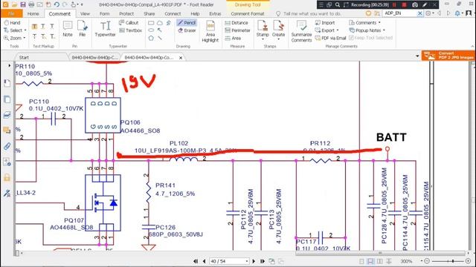Insert a Textbox annotation
The image size is (476, 267).
tap(131, 30)
